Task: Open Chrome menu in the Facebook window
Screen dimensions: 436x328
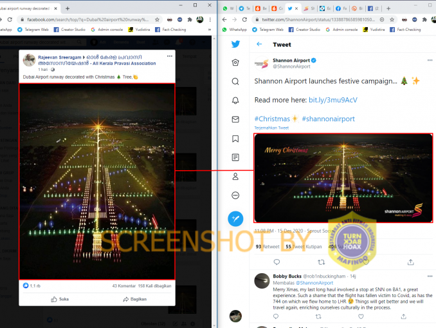Action: (x=210, y=19)
